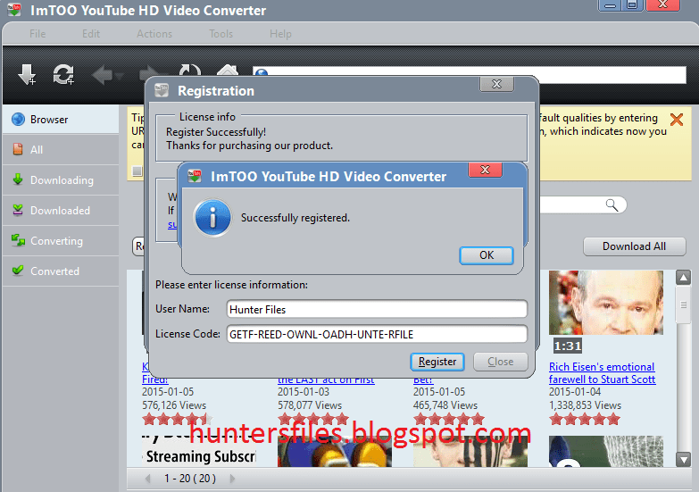Click the refresh-and-add convert toolbar icon
Screen dimensions: 699x492
[63, 74]
